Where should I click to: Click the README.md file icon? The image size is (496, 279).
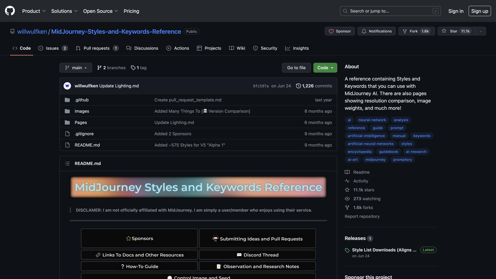[67, 145]
